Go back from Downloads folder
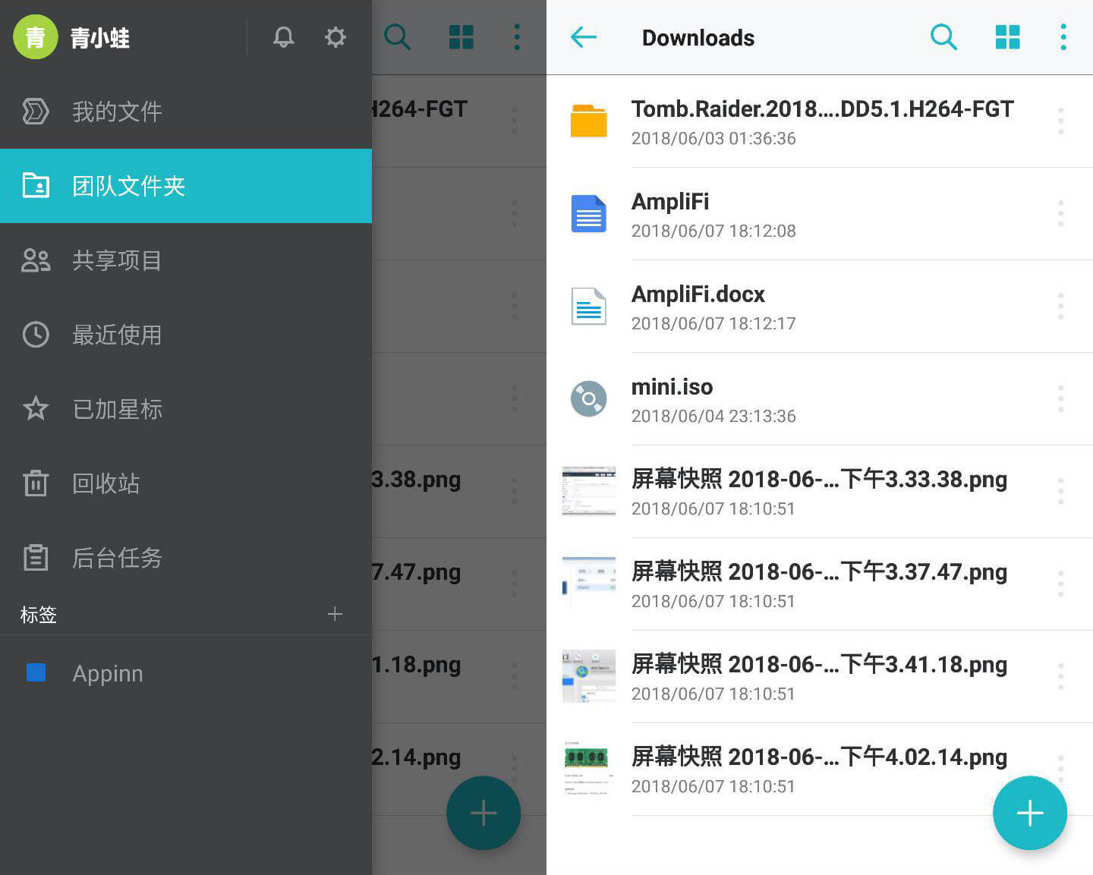The image size is (1093, 875). coord(584,36)
